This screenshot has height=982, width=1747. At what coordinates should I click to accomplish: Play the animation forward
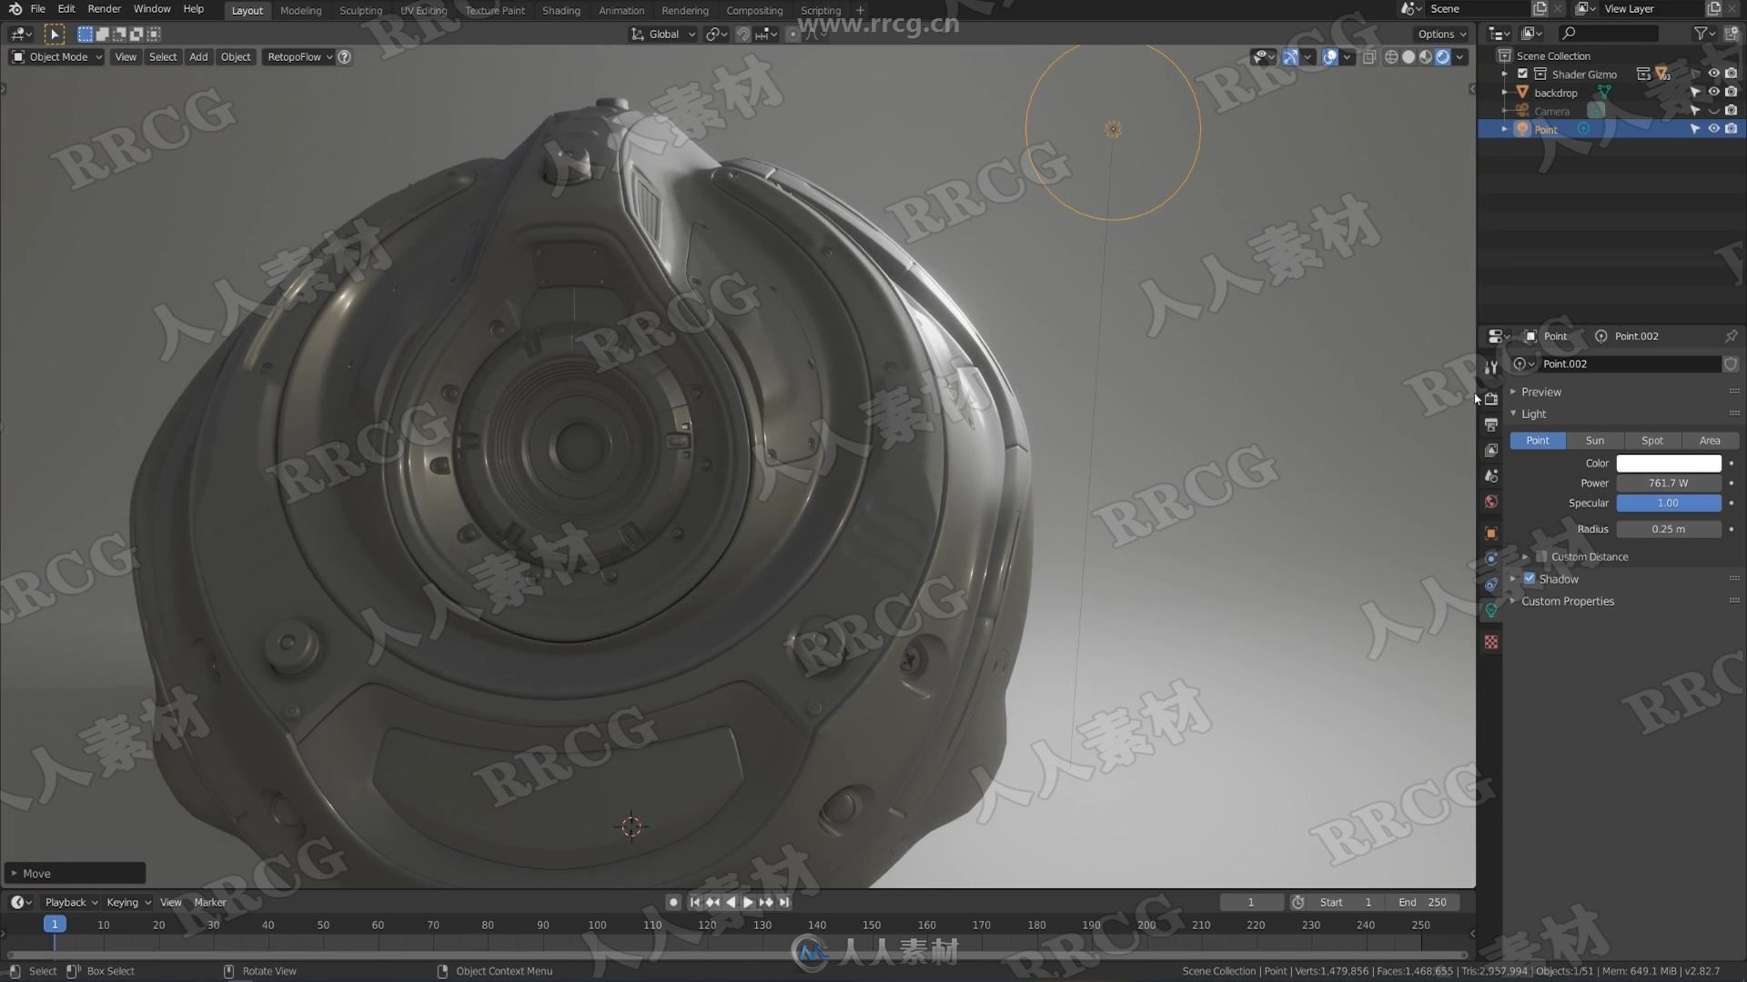point(748,902)
